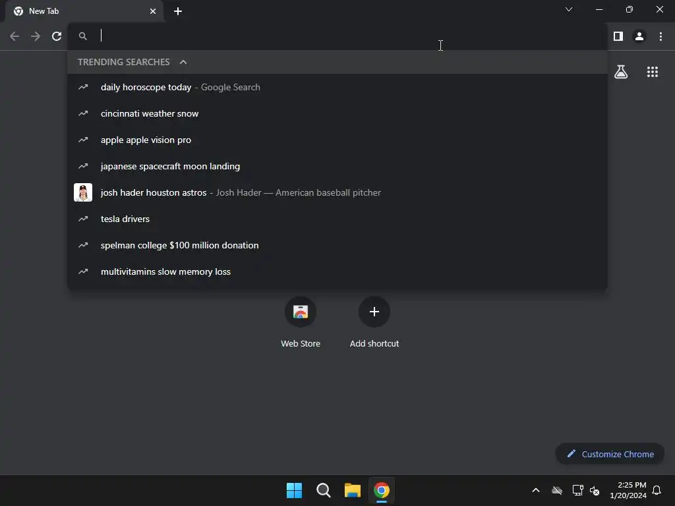Show hidden system tray icons
The height and width of the screenshot is (506, 675).
tap(536, 490)
